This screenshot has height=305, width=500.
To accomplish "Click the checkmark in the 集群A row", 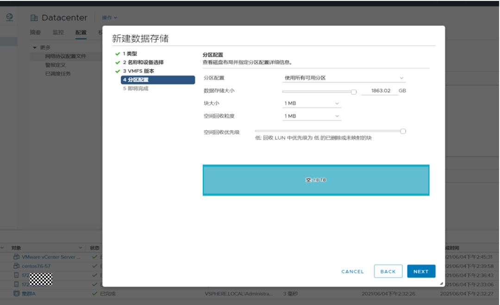I will coord(94,293).
